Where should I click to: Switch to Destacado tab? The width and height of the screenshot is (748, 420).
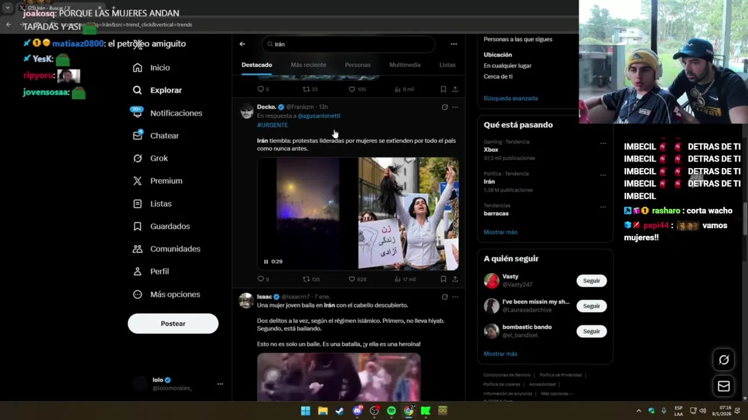[x=257, y=65]
